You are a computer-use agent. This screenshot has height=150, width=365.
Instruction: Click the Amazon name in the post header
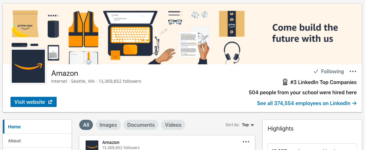click(111, 142)
